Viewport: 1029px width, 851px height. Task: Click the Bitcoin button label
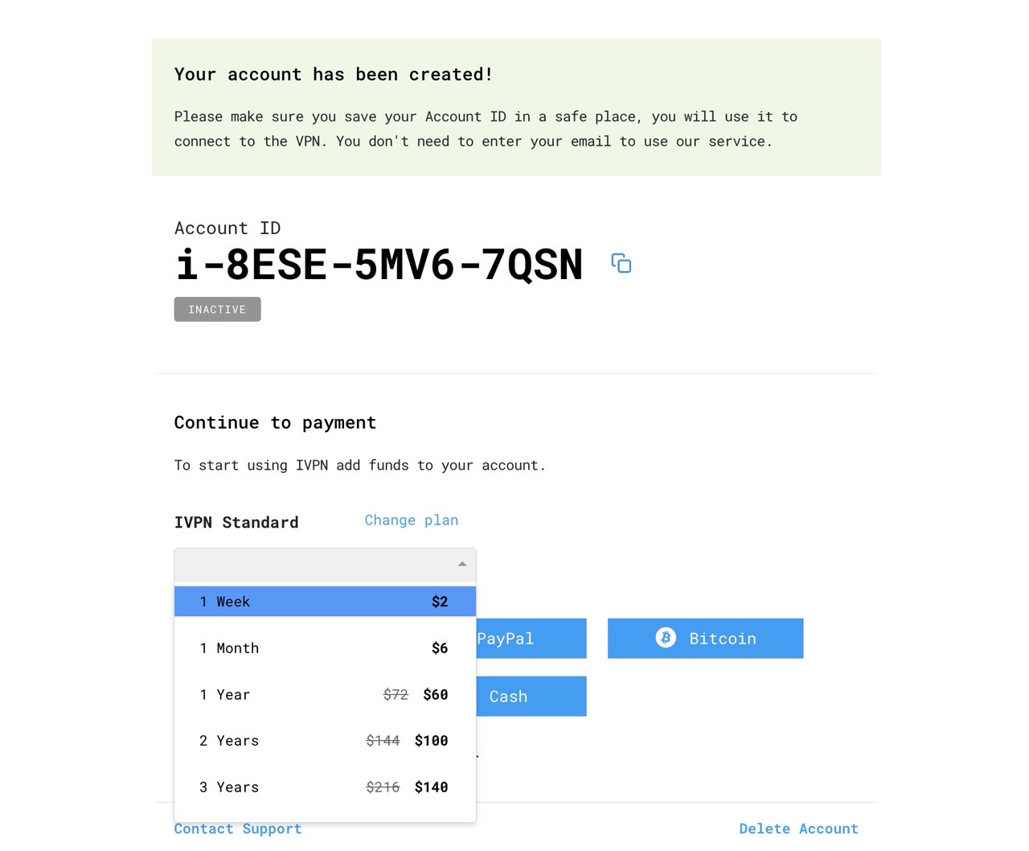pos(722,639)
